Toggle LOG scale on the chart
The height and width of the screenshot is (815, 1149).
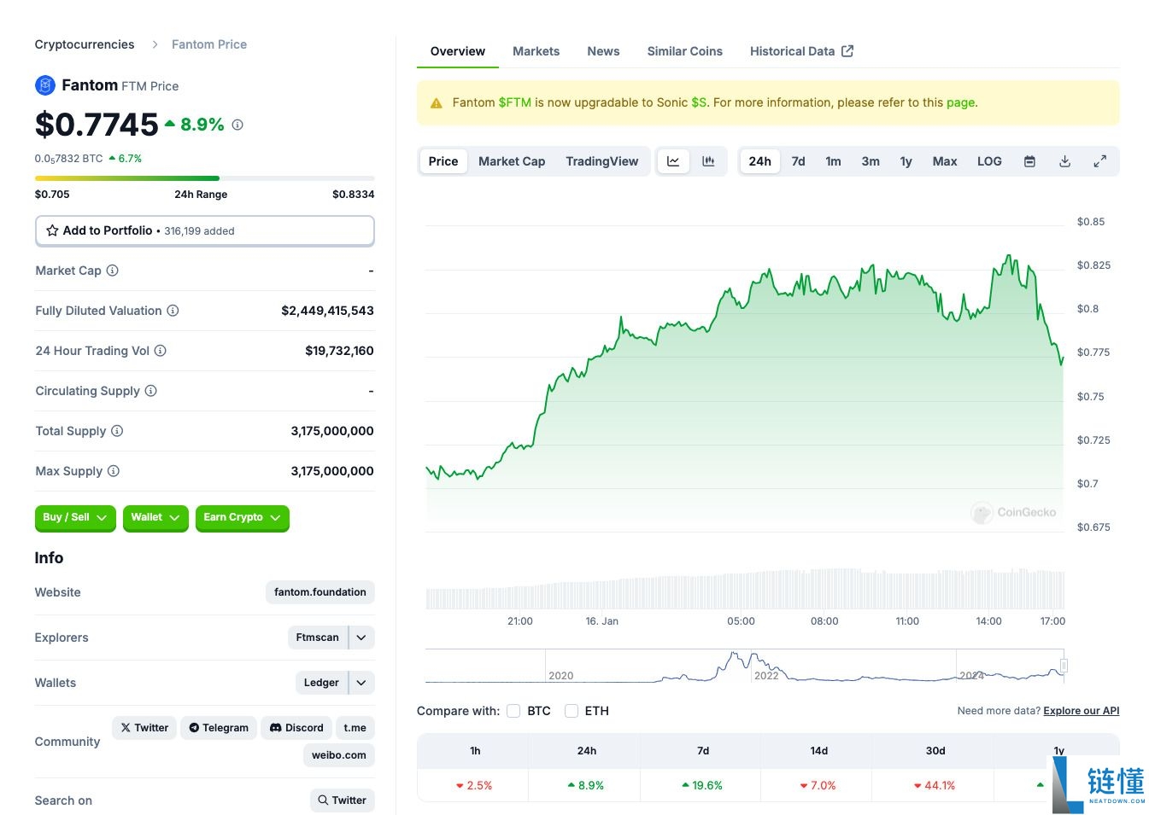(988, 161)
